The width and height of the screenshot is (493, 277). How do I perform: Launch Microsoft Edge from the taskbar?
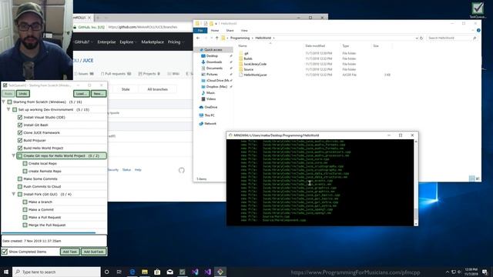(x=132, y=272)
